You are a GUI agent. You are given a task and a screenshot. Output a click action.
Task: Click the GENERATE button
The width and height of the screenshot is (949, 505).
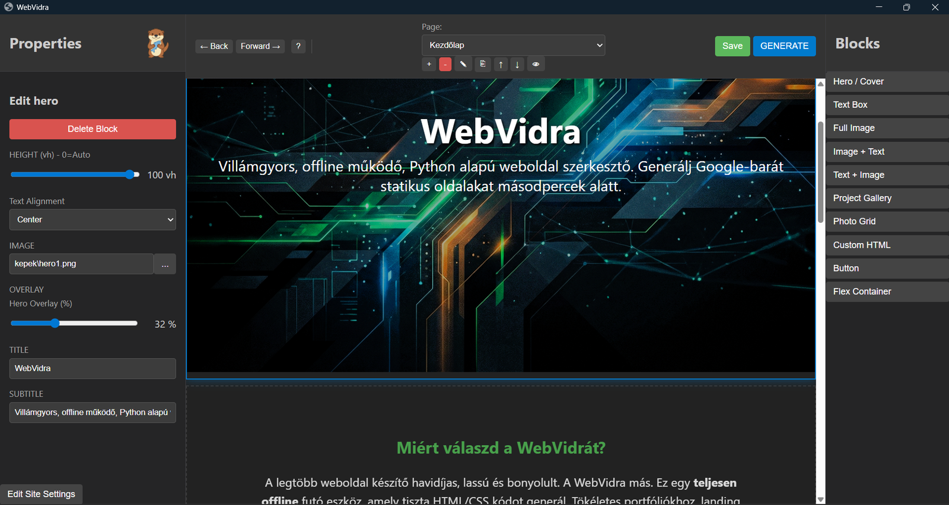(784, 46)
